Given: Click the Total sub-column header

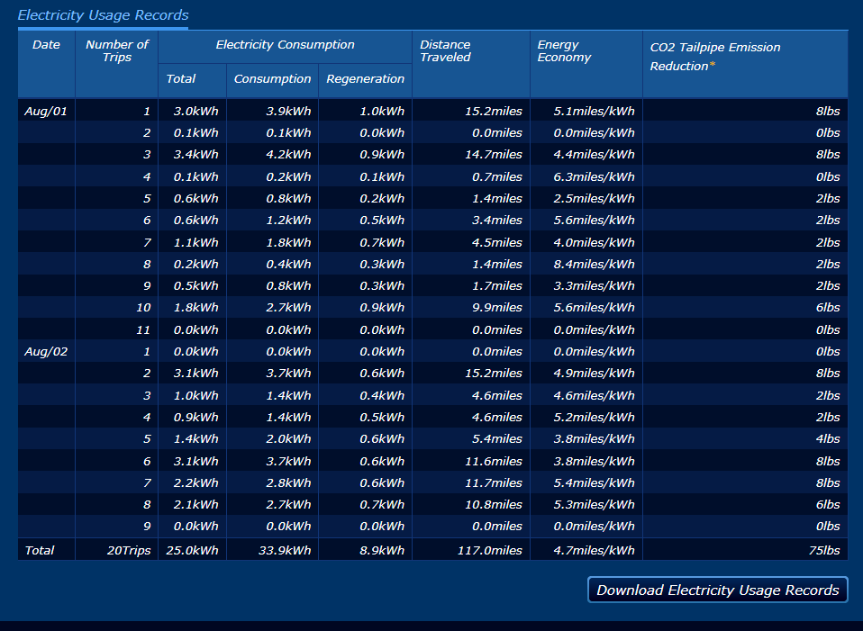Looking at the screenshot, I should (181, 79).
